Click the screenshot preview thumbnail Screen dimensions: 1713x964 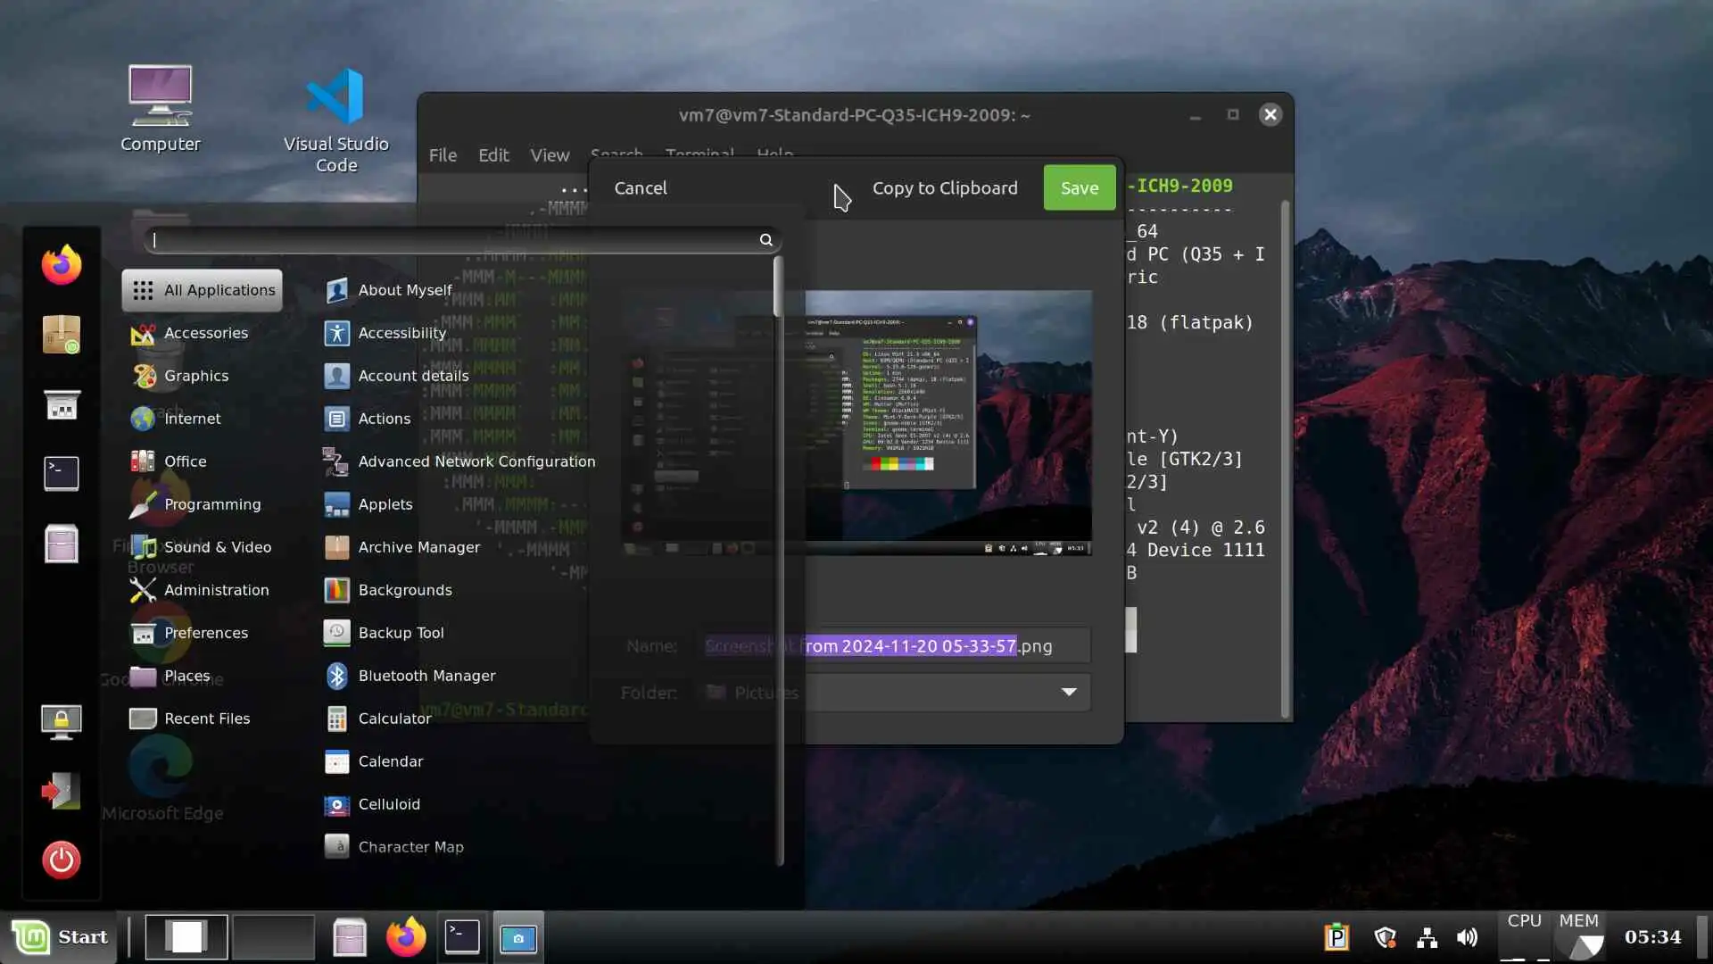coord(948,421)
